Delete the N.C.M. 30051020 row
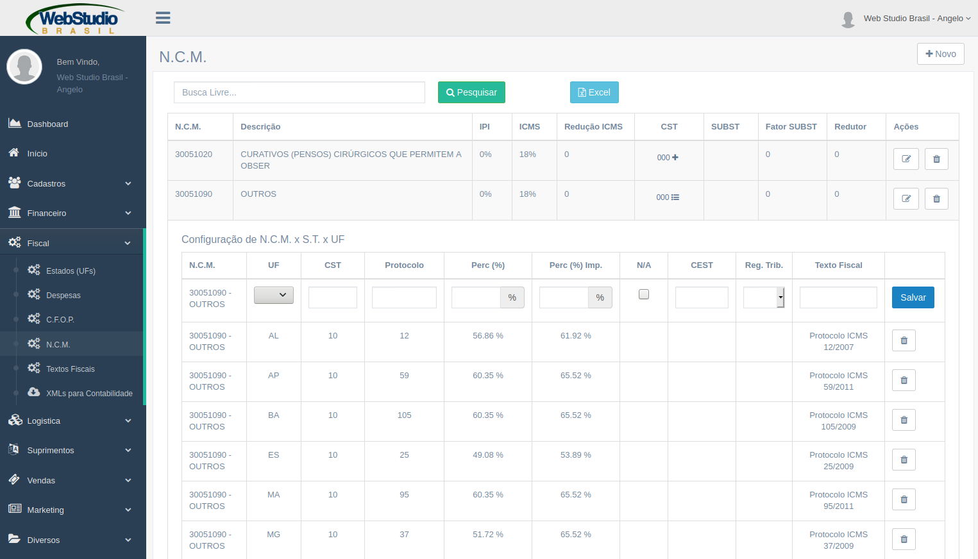The image size is (978, 559). pyautogui.click(x=936, y=159)
